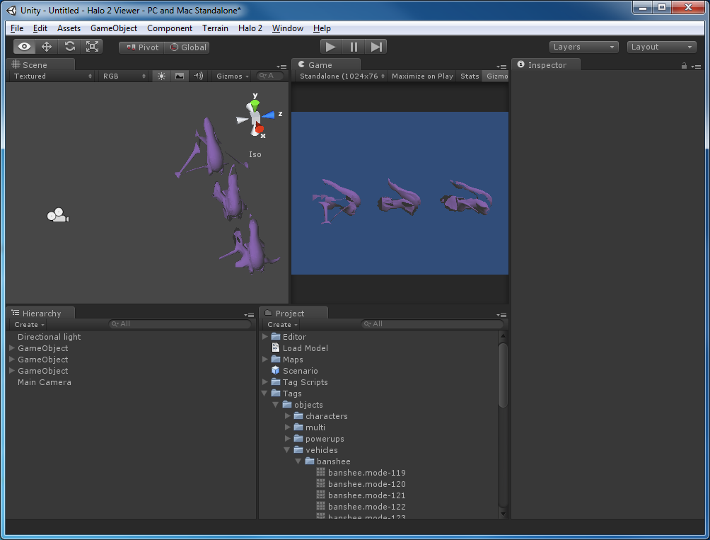
Task: Open the Halo 2 menu
Action: point(250,28)
